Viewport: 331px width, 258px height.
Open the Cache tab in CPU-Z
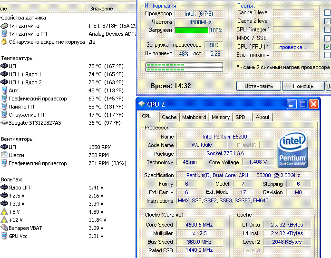click(x=169, y=117)
